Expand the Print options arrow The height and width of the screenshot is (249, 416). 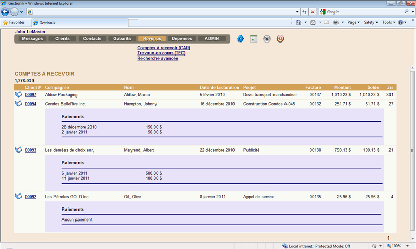click(x=343, y=22)
